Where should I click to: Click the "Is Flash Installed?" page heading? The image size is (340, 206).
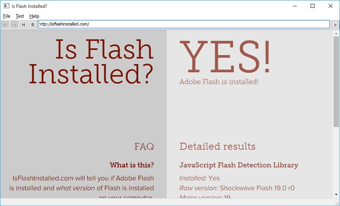point(91,62)
